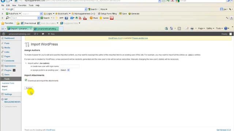Open the comments bubble in admin bar

(x=43, y=34)
